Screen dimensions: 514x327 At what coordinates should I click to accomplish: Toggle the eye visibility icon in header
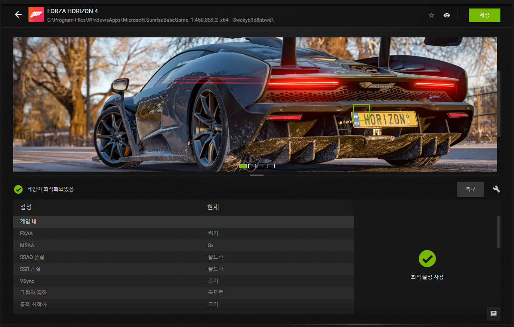coord(447,15)
